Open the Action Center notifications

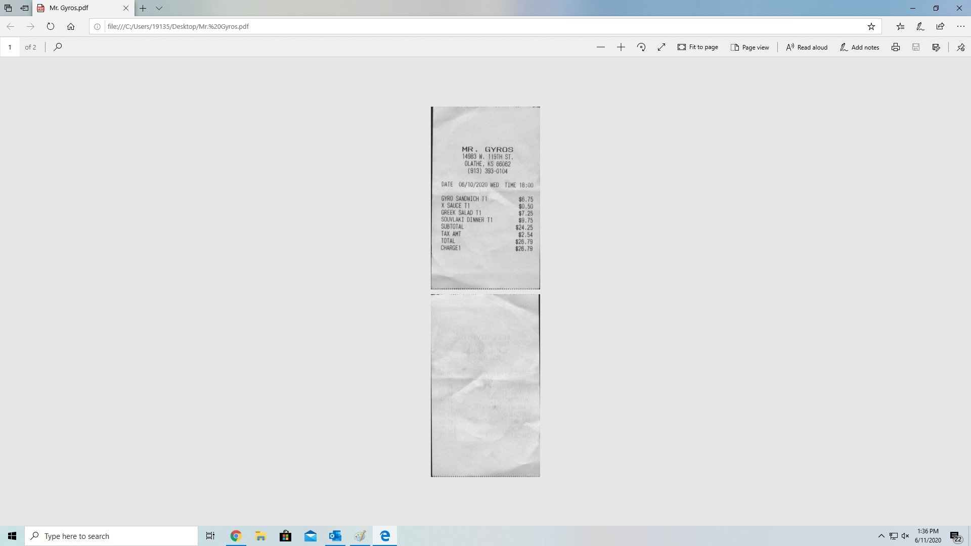pyautogui.click(x=955, y=536)
